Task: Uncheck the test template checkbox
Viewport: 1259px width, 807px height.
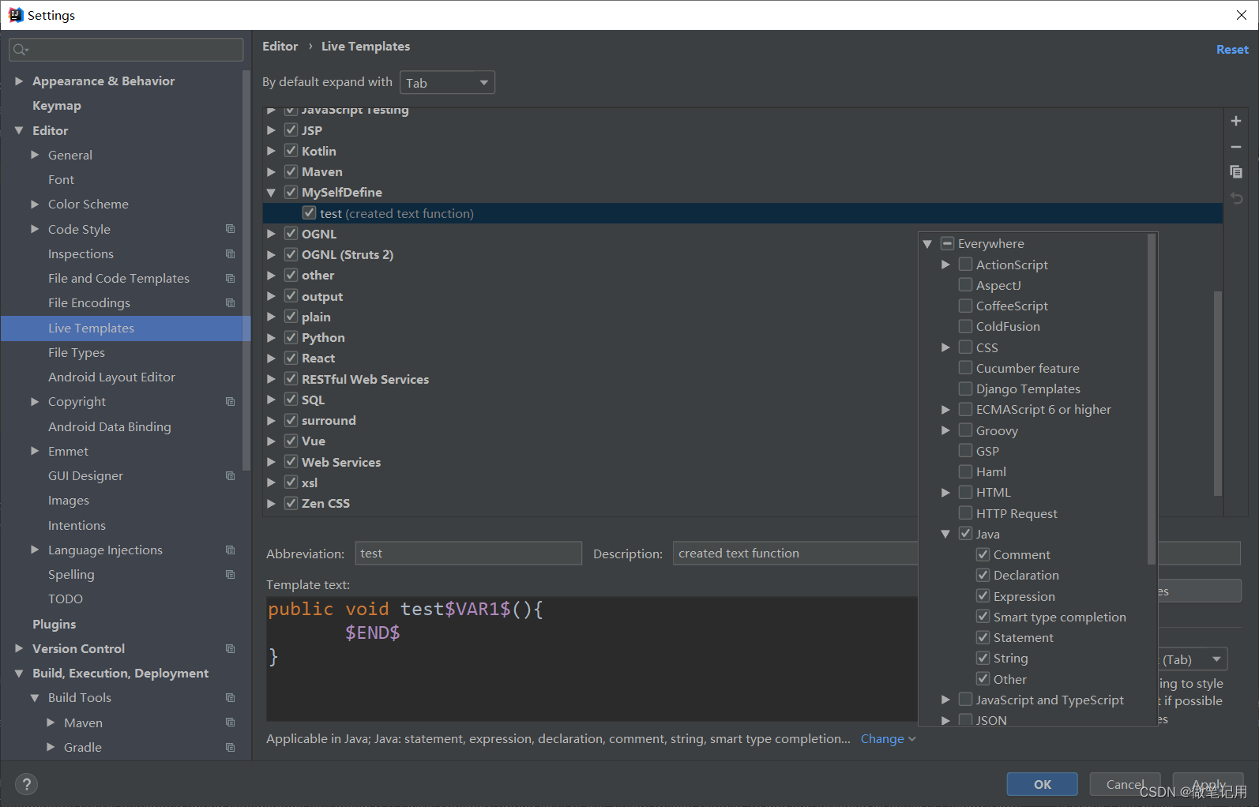Action: [x=310, y=213]
